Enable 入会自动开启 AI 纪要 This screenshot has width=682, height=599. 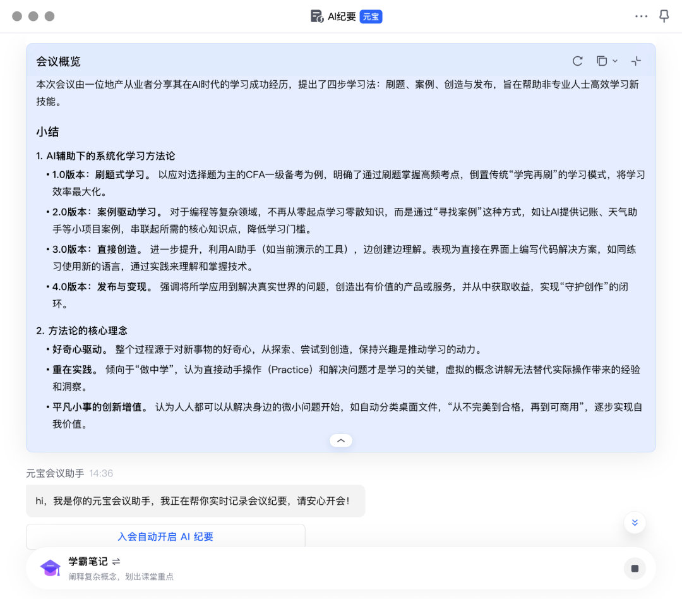point(165,536)
